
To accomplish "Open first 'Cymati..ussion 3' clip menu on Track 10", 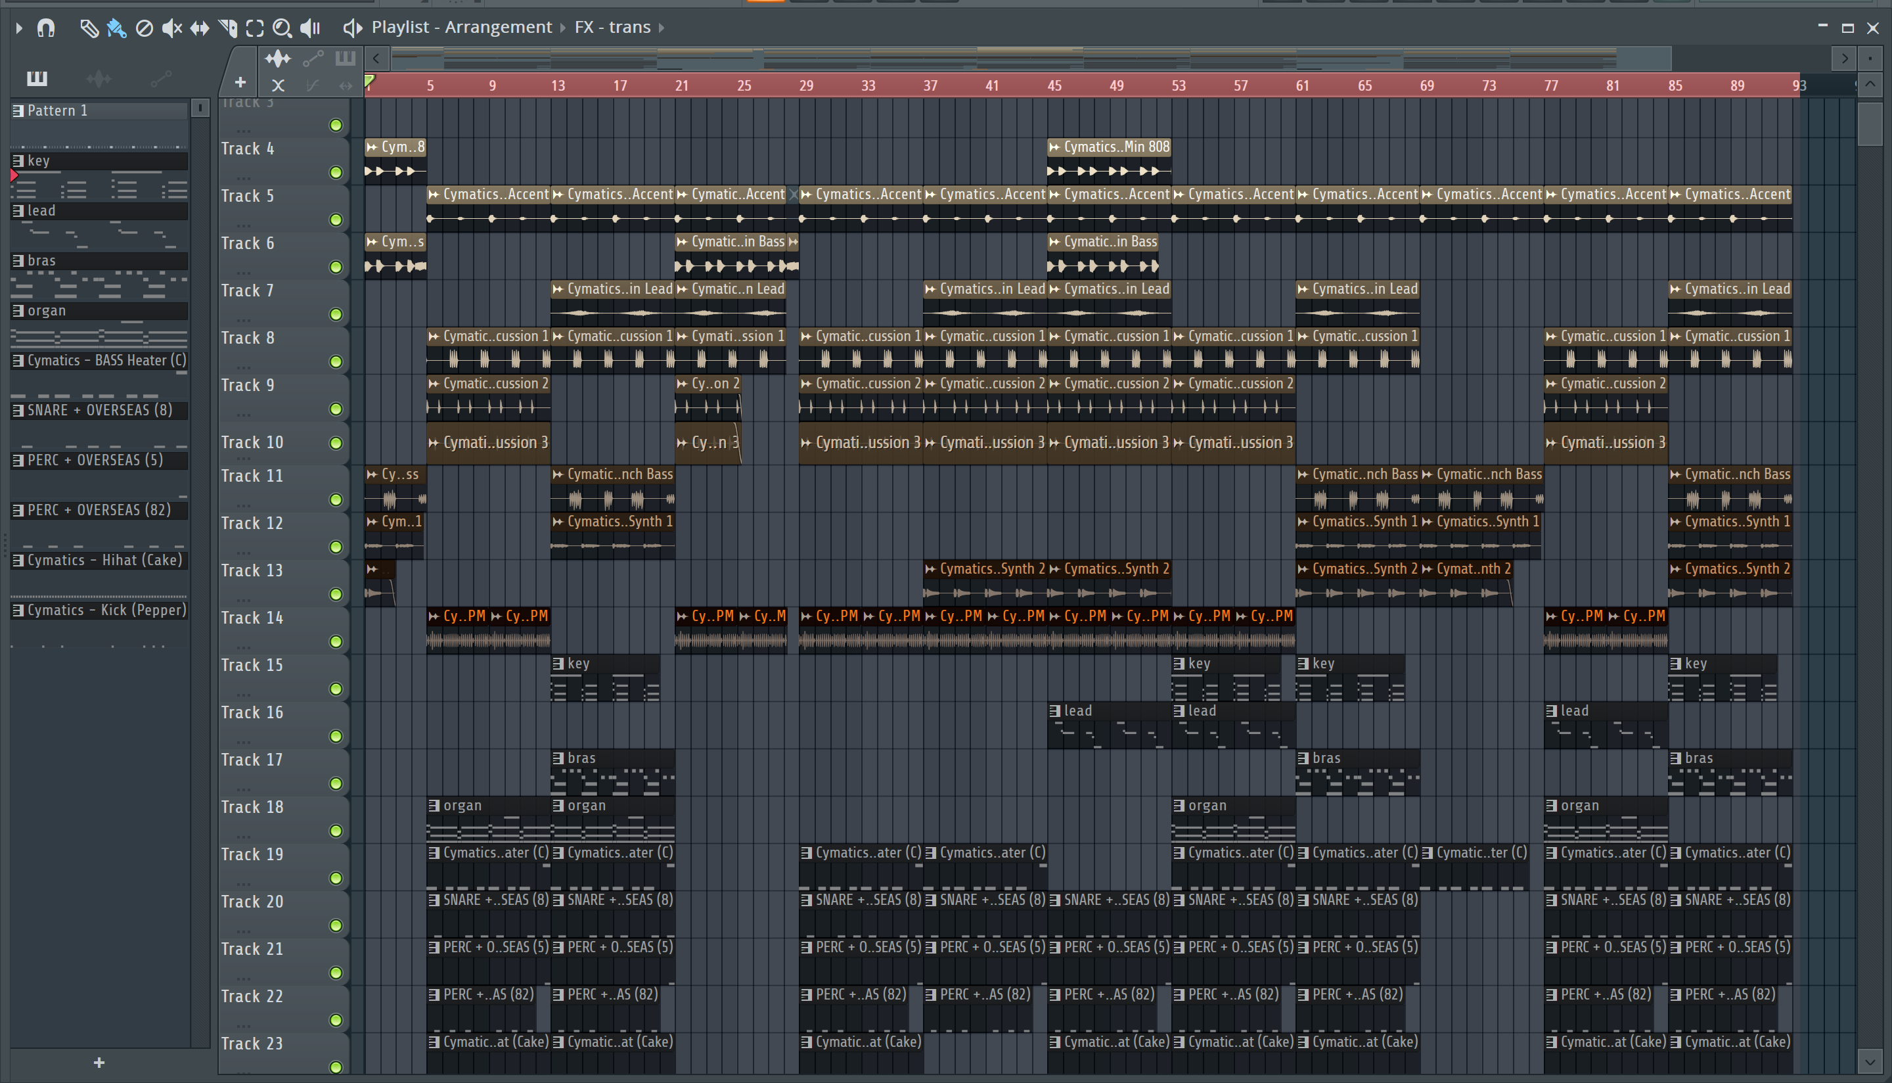I will (x=434, y=444).
